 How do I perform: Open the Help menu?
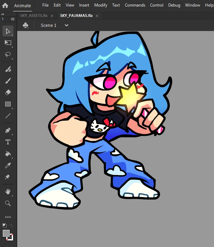(x=209, y=6)
